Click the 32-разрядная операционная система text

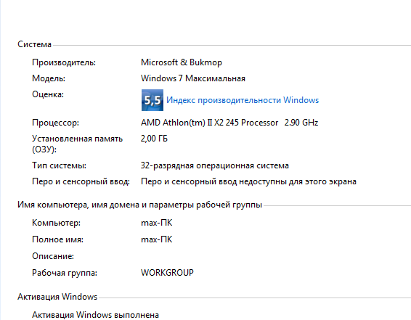[x=215, y=165]
